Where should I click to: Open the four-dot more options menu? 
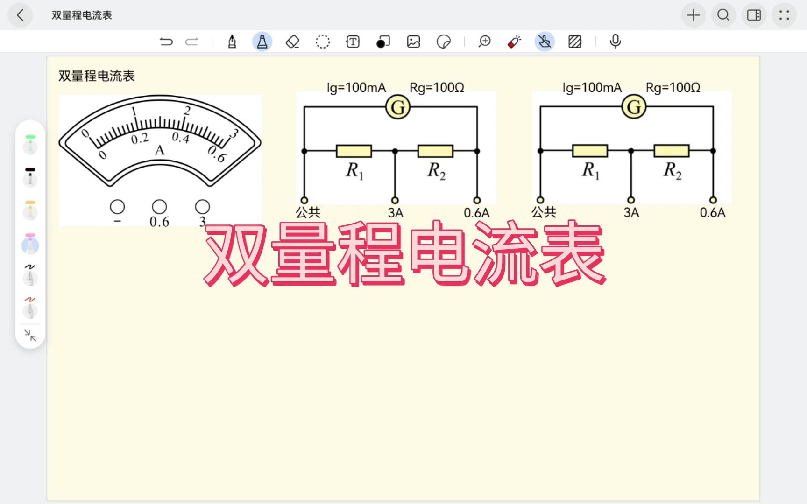tap(785, 15)
